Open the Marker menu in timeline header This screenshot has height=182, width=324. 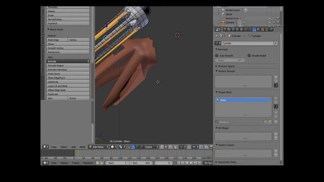pyautogui.click(x=64, y=163)
